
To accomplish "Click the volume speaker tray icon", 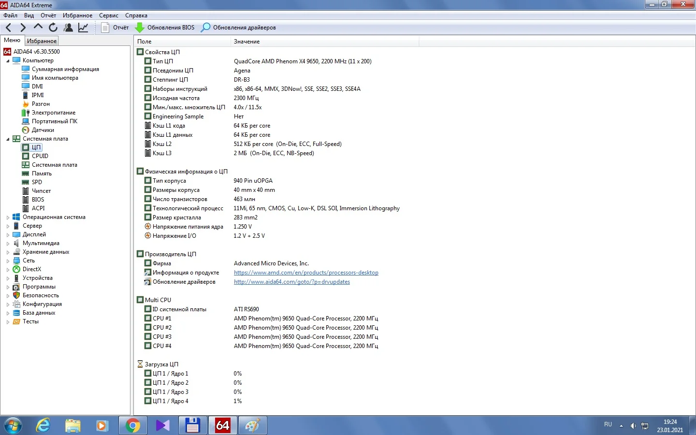I will coord(633,426).
